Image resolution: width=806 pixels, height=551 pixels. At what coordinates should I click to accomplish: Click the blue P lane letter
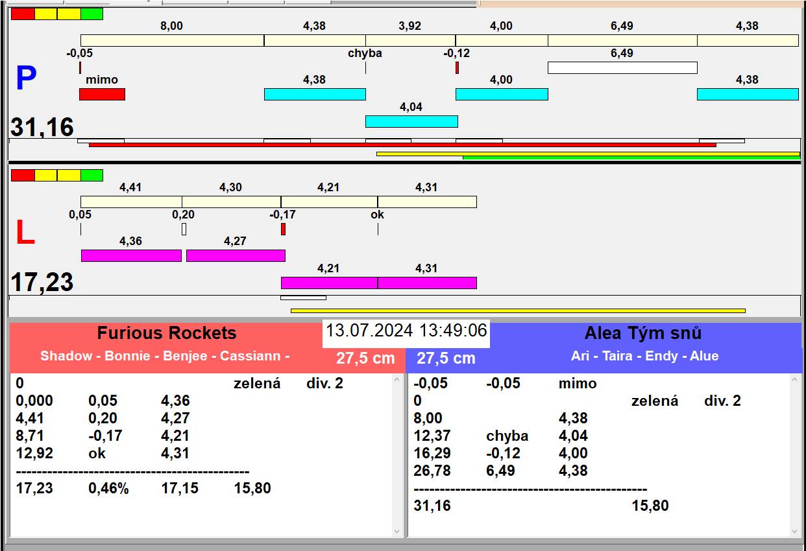[25, 78]
